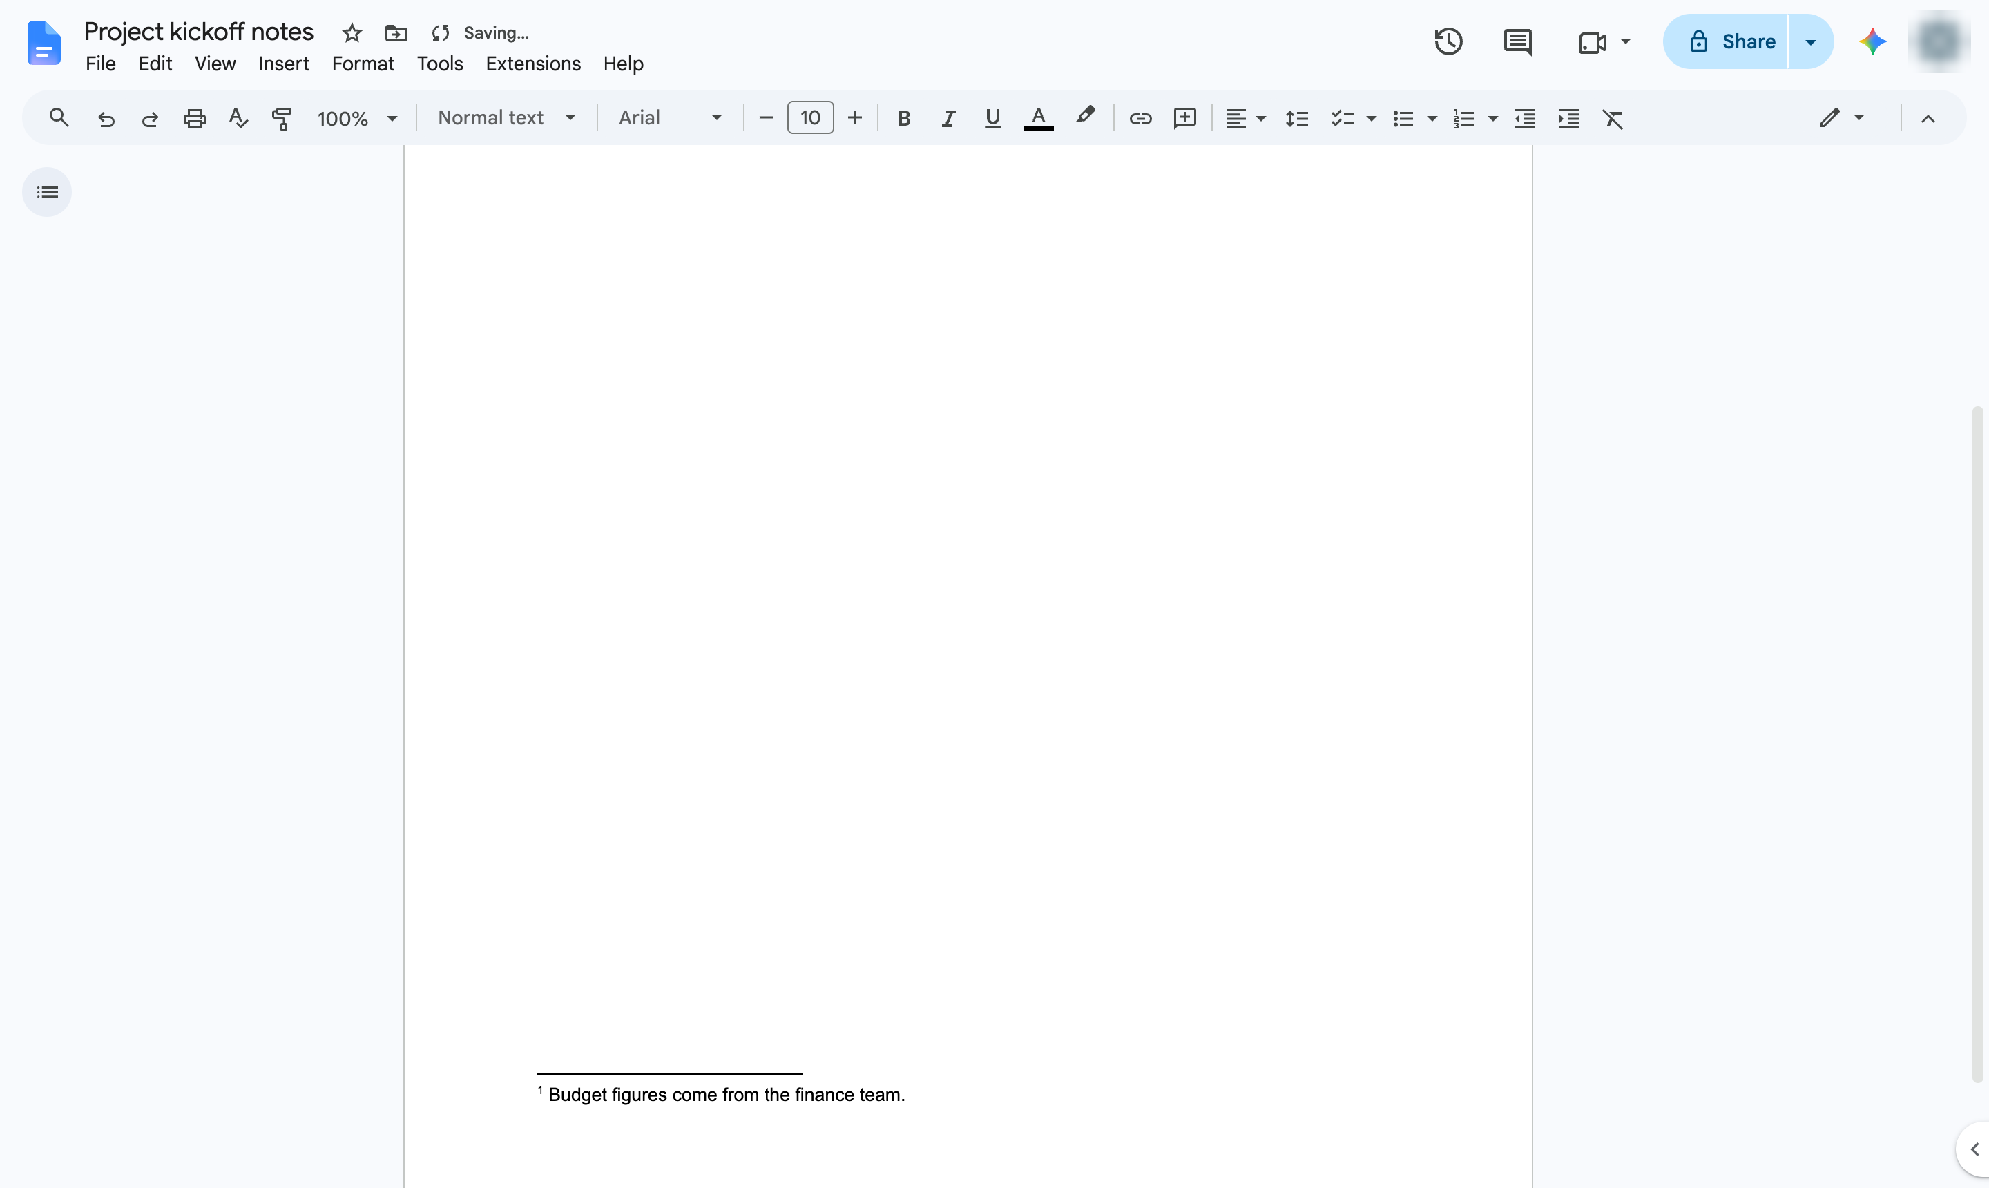Toggle bold formatting
The height and width of the screenshot is (1188, 1989).
(x=903, y=119)
